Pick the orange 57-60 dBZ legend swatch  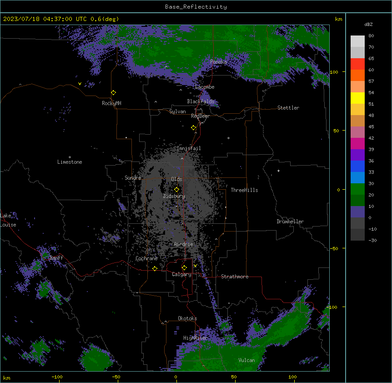(357, 75)
